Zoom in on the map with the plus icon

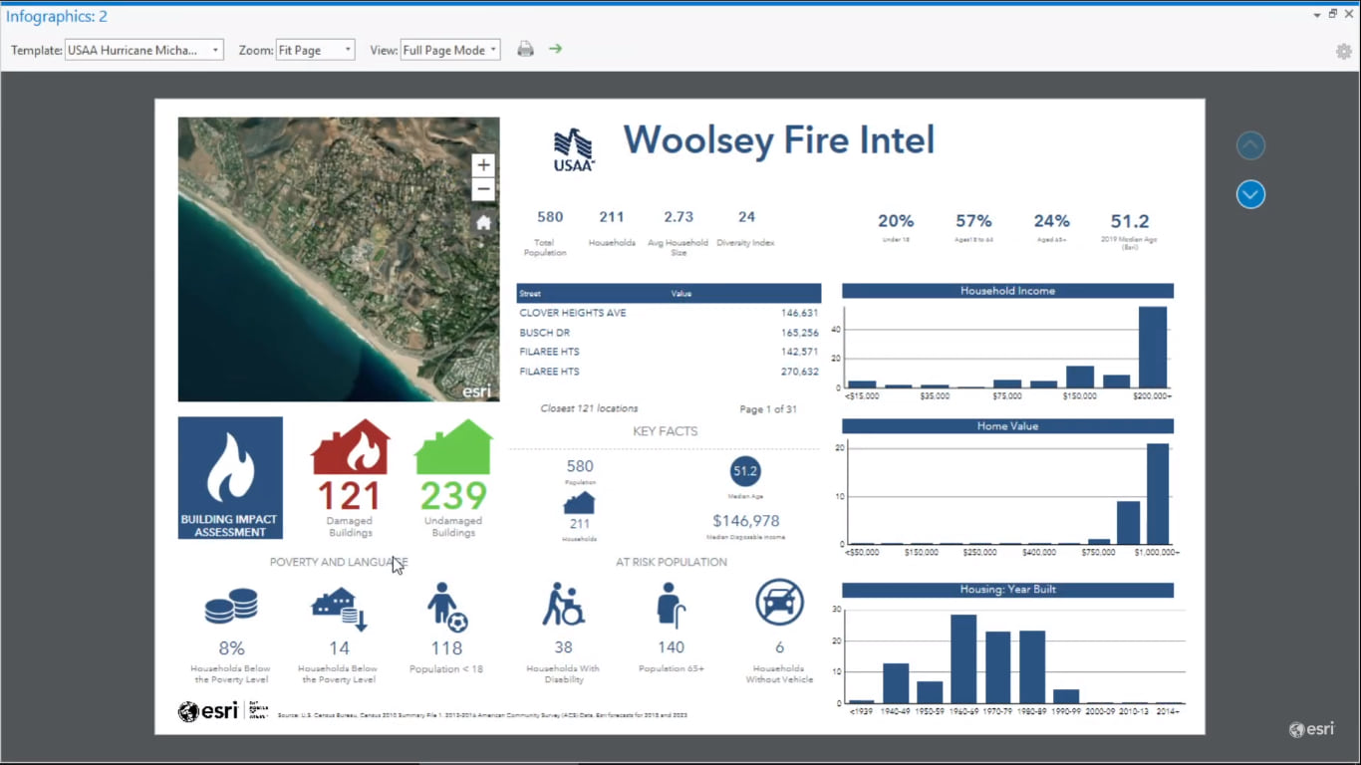click(483, 164)
